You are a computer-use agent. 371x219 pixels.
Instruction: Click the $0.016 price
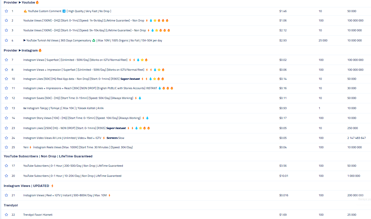284,195
